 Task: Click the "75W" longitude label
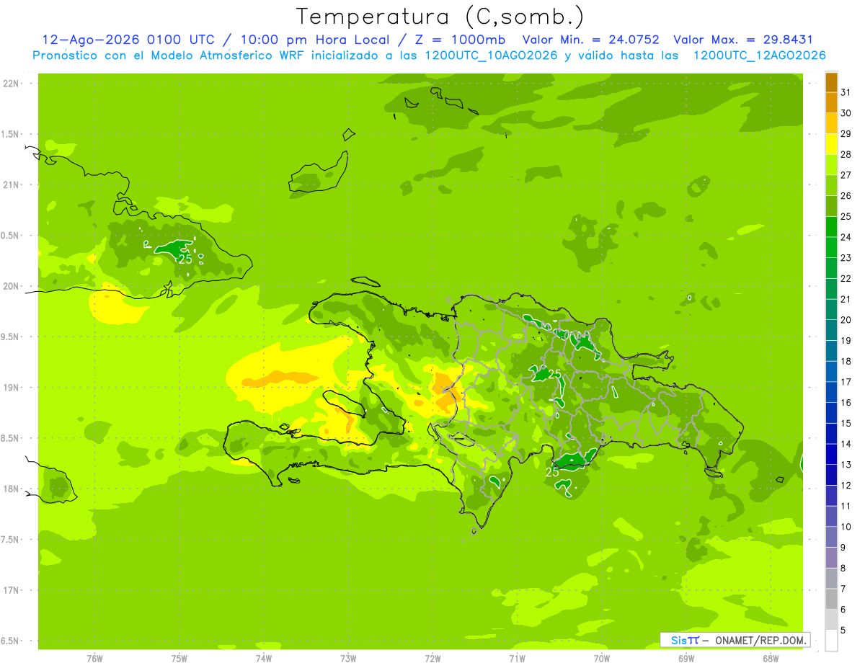179,658
